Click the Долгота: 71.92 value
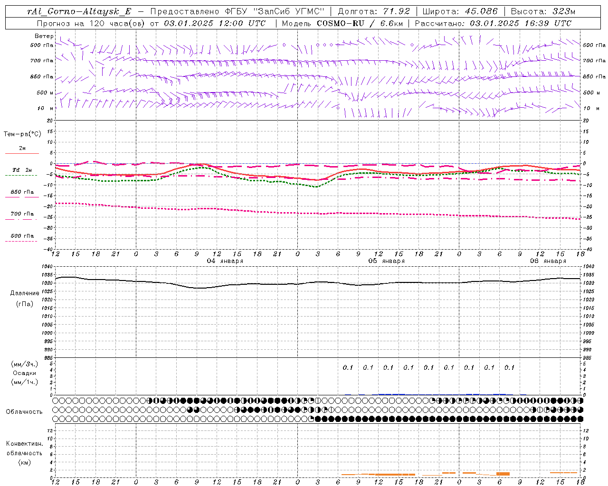 point(374,12)
